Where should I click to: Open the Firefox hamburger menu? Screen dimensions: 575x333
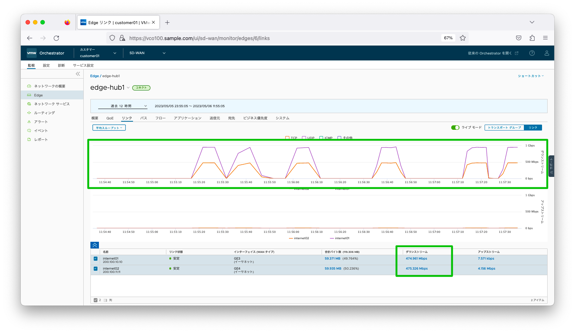pos(545,38)
